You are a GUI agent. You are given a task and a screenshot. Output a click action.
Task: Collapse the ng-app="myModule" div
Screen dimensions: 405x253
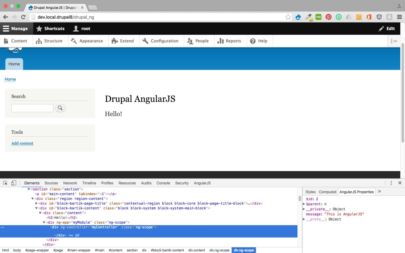[44, 222]
